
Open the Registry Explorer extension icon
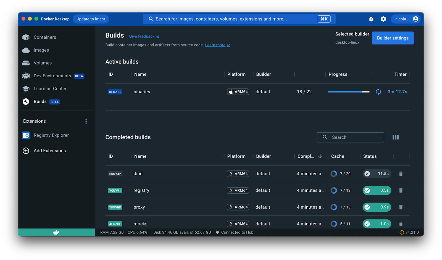(x=26, y=135)
